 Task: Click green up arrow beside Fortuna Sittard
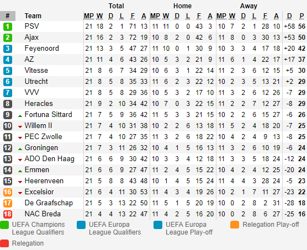click(20, 116)
